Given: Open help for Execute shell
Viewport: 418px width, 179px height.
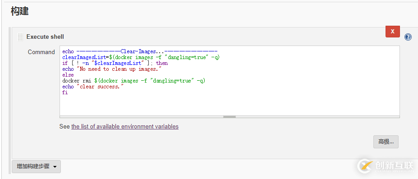Looking at the screenshot, I should click(x=408, y=37).
